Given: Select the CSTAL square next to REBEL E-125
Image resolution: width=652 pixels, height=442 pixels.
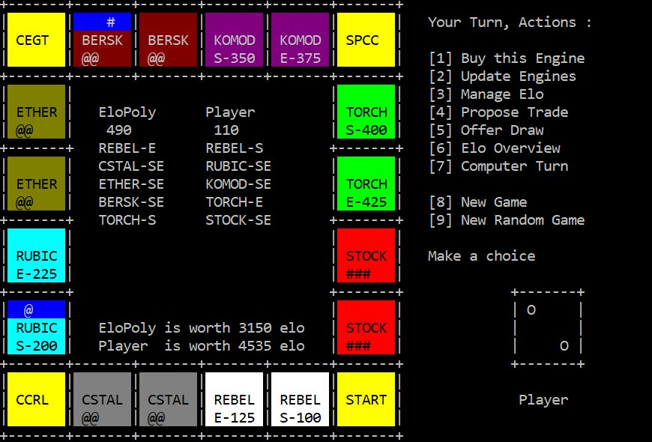Looking at the screenshot, I should [168, 399].
